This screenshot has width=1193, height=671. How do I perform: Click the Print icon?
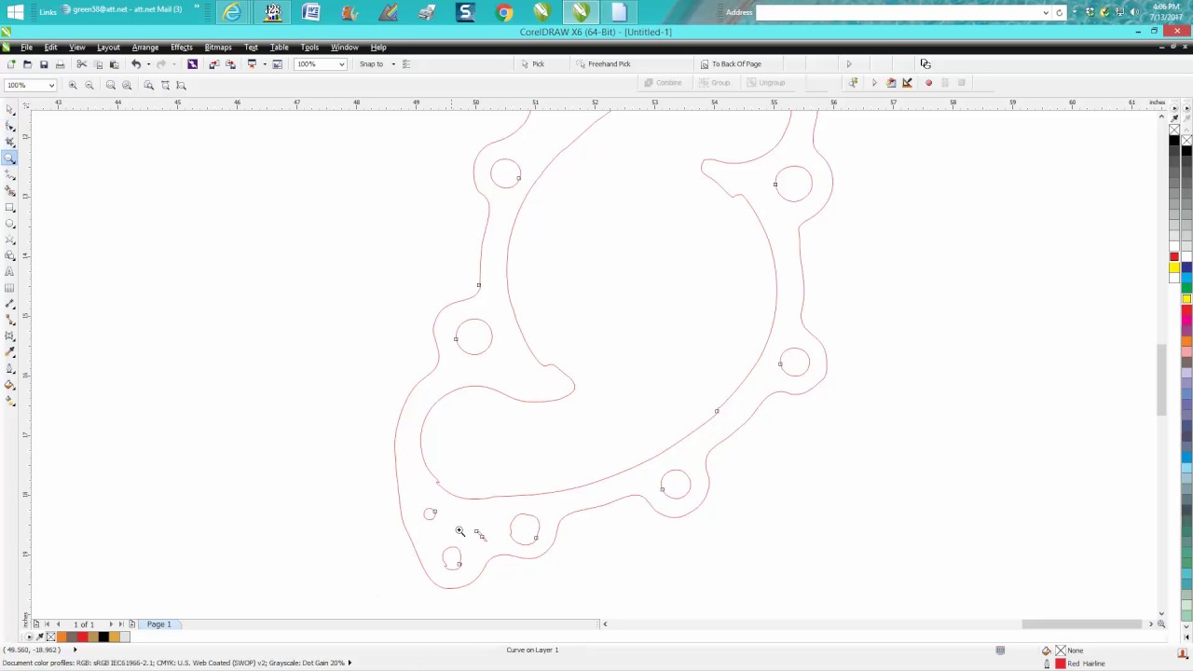coord(61,64)
